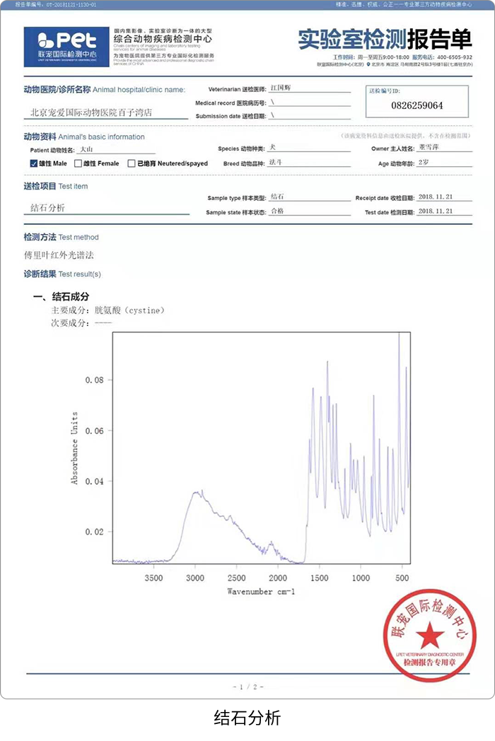Click sample type value 结石
495x741 pixels.
point(277,197)
